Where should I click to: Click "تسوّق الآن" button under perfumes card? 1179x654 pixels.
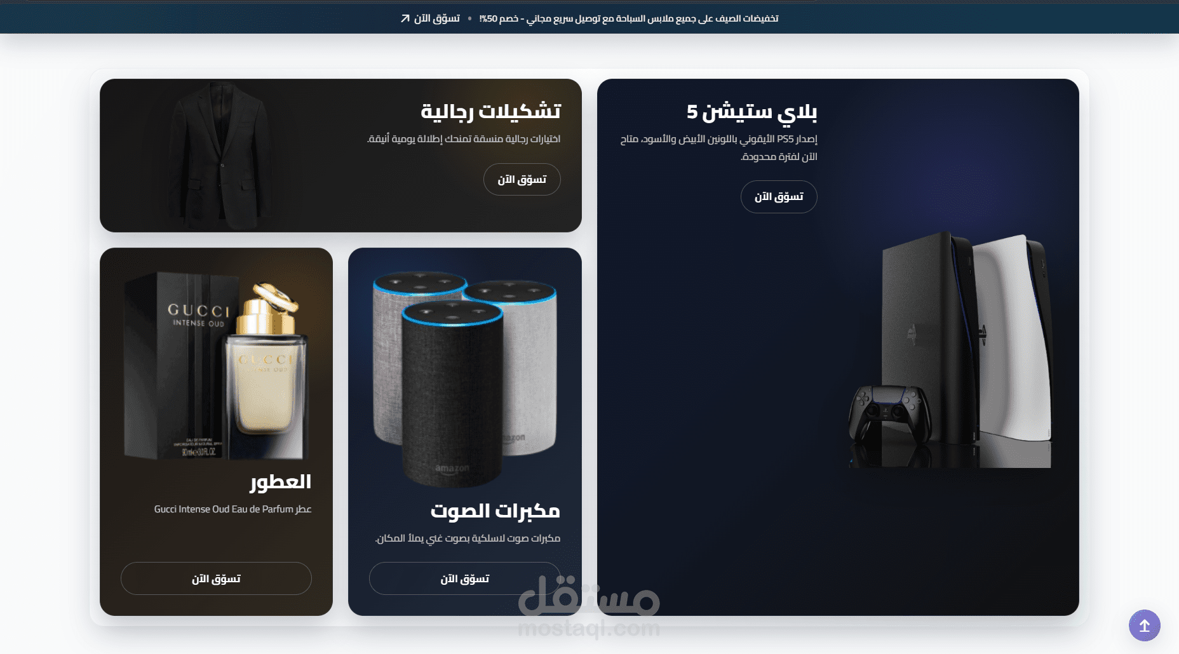tap(216, 578)
